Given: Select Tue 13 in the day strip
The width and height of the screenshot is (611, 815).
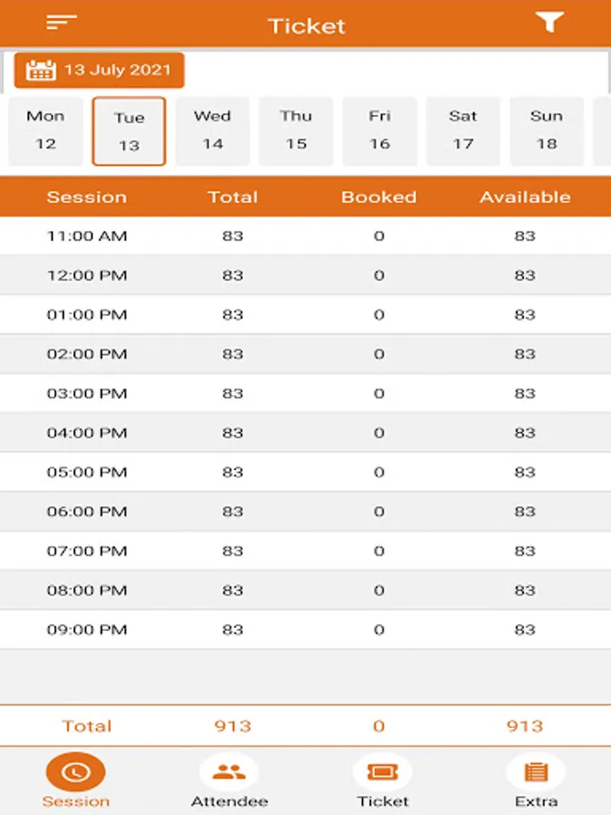Looking at the screenshot, I should (x=129, y=131).
